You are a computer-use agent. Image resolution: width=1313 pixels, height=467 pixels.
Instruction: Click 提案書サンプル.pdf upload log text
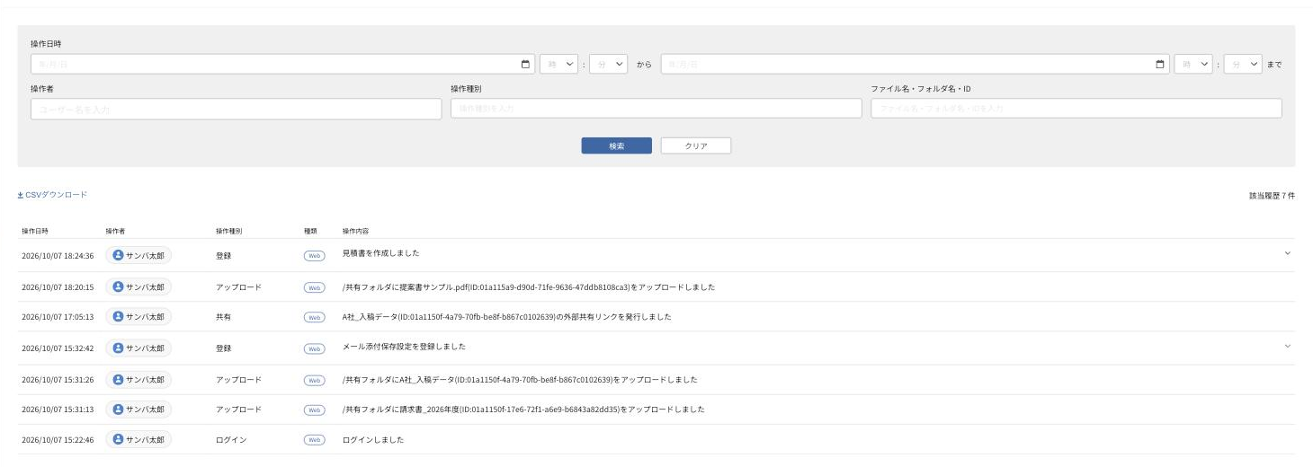pos(529,287)
